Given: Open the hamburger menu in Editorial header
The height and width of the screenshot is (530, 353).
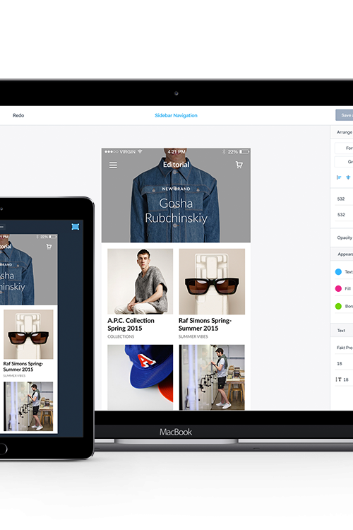Looking at the screenshot, I should click(x=113, y=165).
